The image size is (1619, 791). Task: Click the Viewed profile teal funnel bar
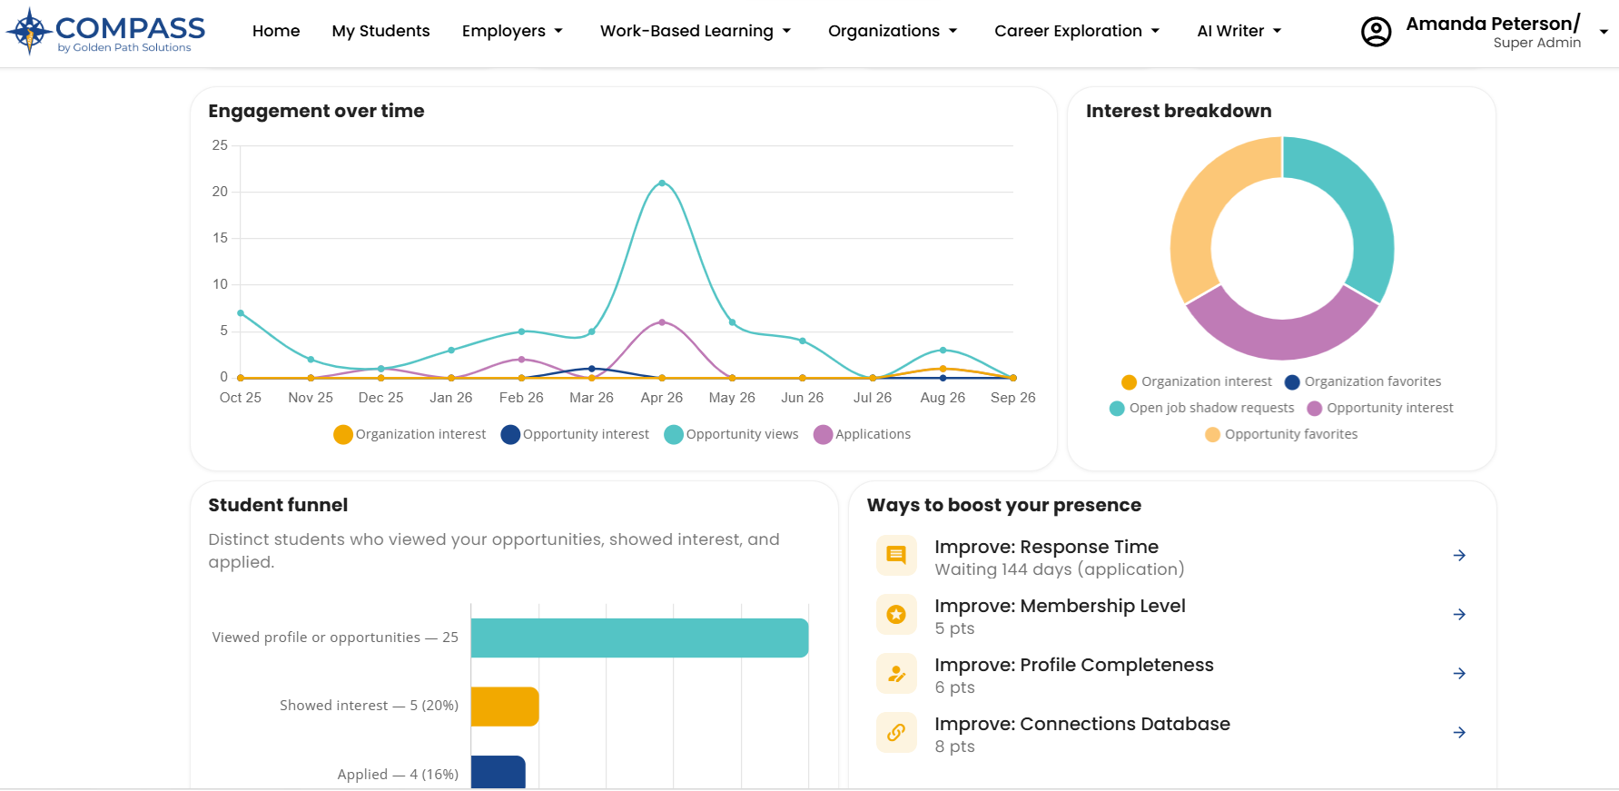click(639, 638)
